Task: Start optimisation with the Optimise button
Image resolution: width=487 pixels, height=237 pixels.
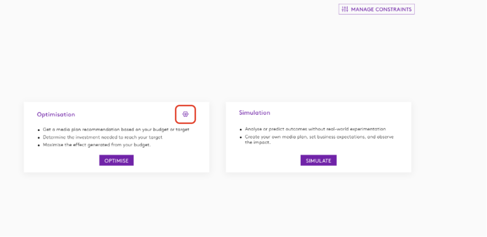Action: pos(116,160)
